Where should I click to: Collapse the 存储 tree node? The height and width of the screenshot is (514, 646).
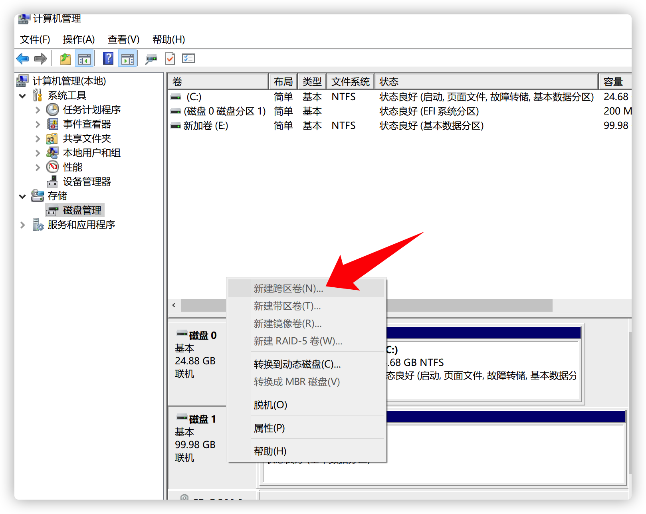(23, 196)
